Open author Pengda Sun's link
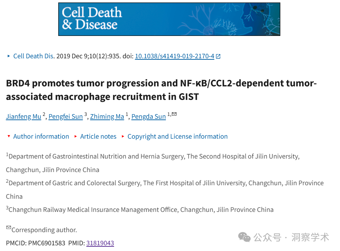The height and width of the screenshot is (251, 340). point(149,117)
